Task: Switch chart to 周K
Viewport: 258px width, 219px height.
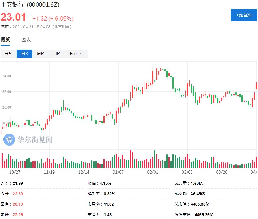Action: (40, 54)
